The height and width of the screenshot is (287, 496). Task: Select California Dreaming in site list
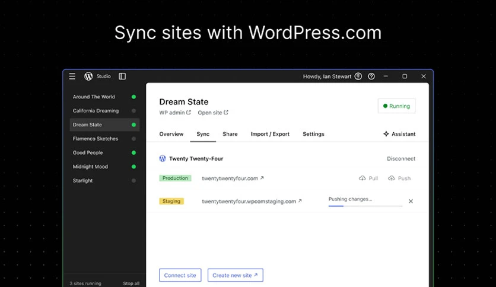pos(96,111)
